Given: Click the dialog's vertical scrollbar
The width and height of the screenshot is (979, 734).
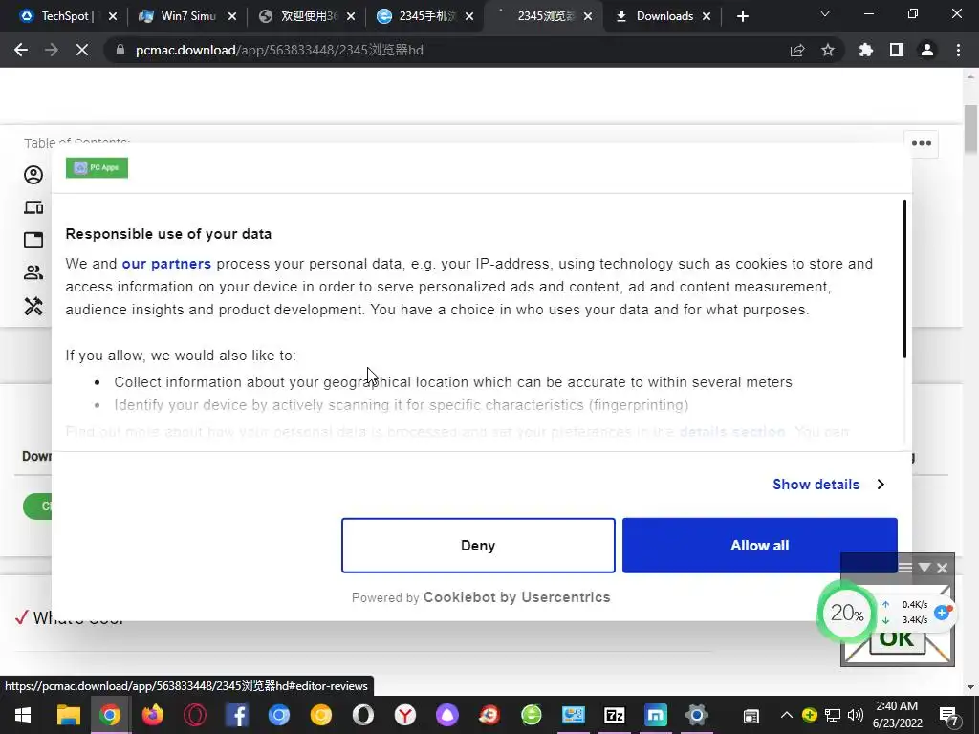Looking at the screenshot, I should tap(904, 279).
